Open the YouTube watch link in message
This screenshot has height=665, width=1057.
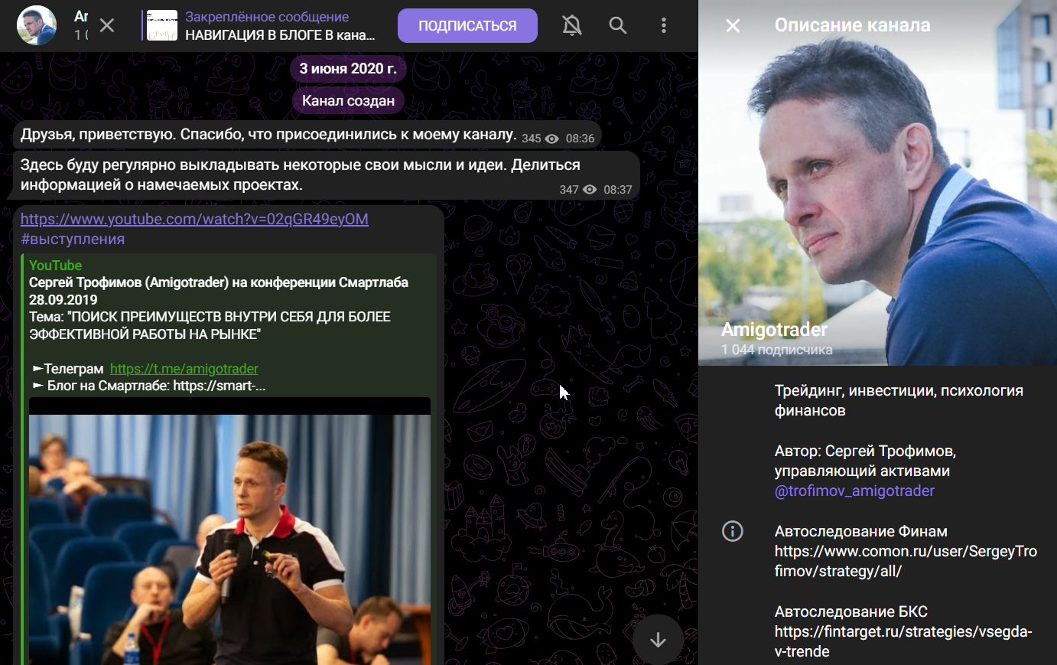194,219
